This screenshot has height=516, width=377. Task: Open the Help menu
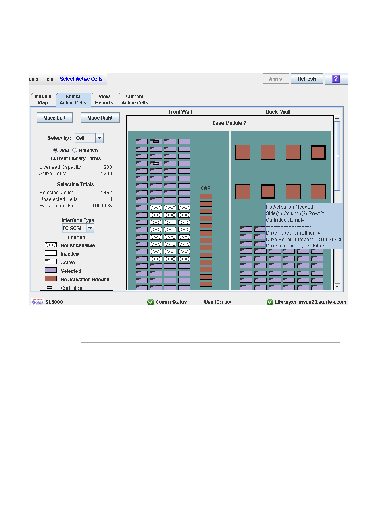click(x=48, y=79)
